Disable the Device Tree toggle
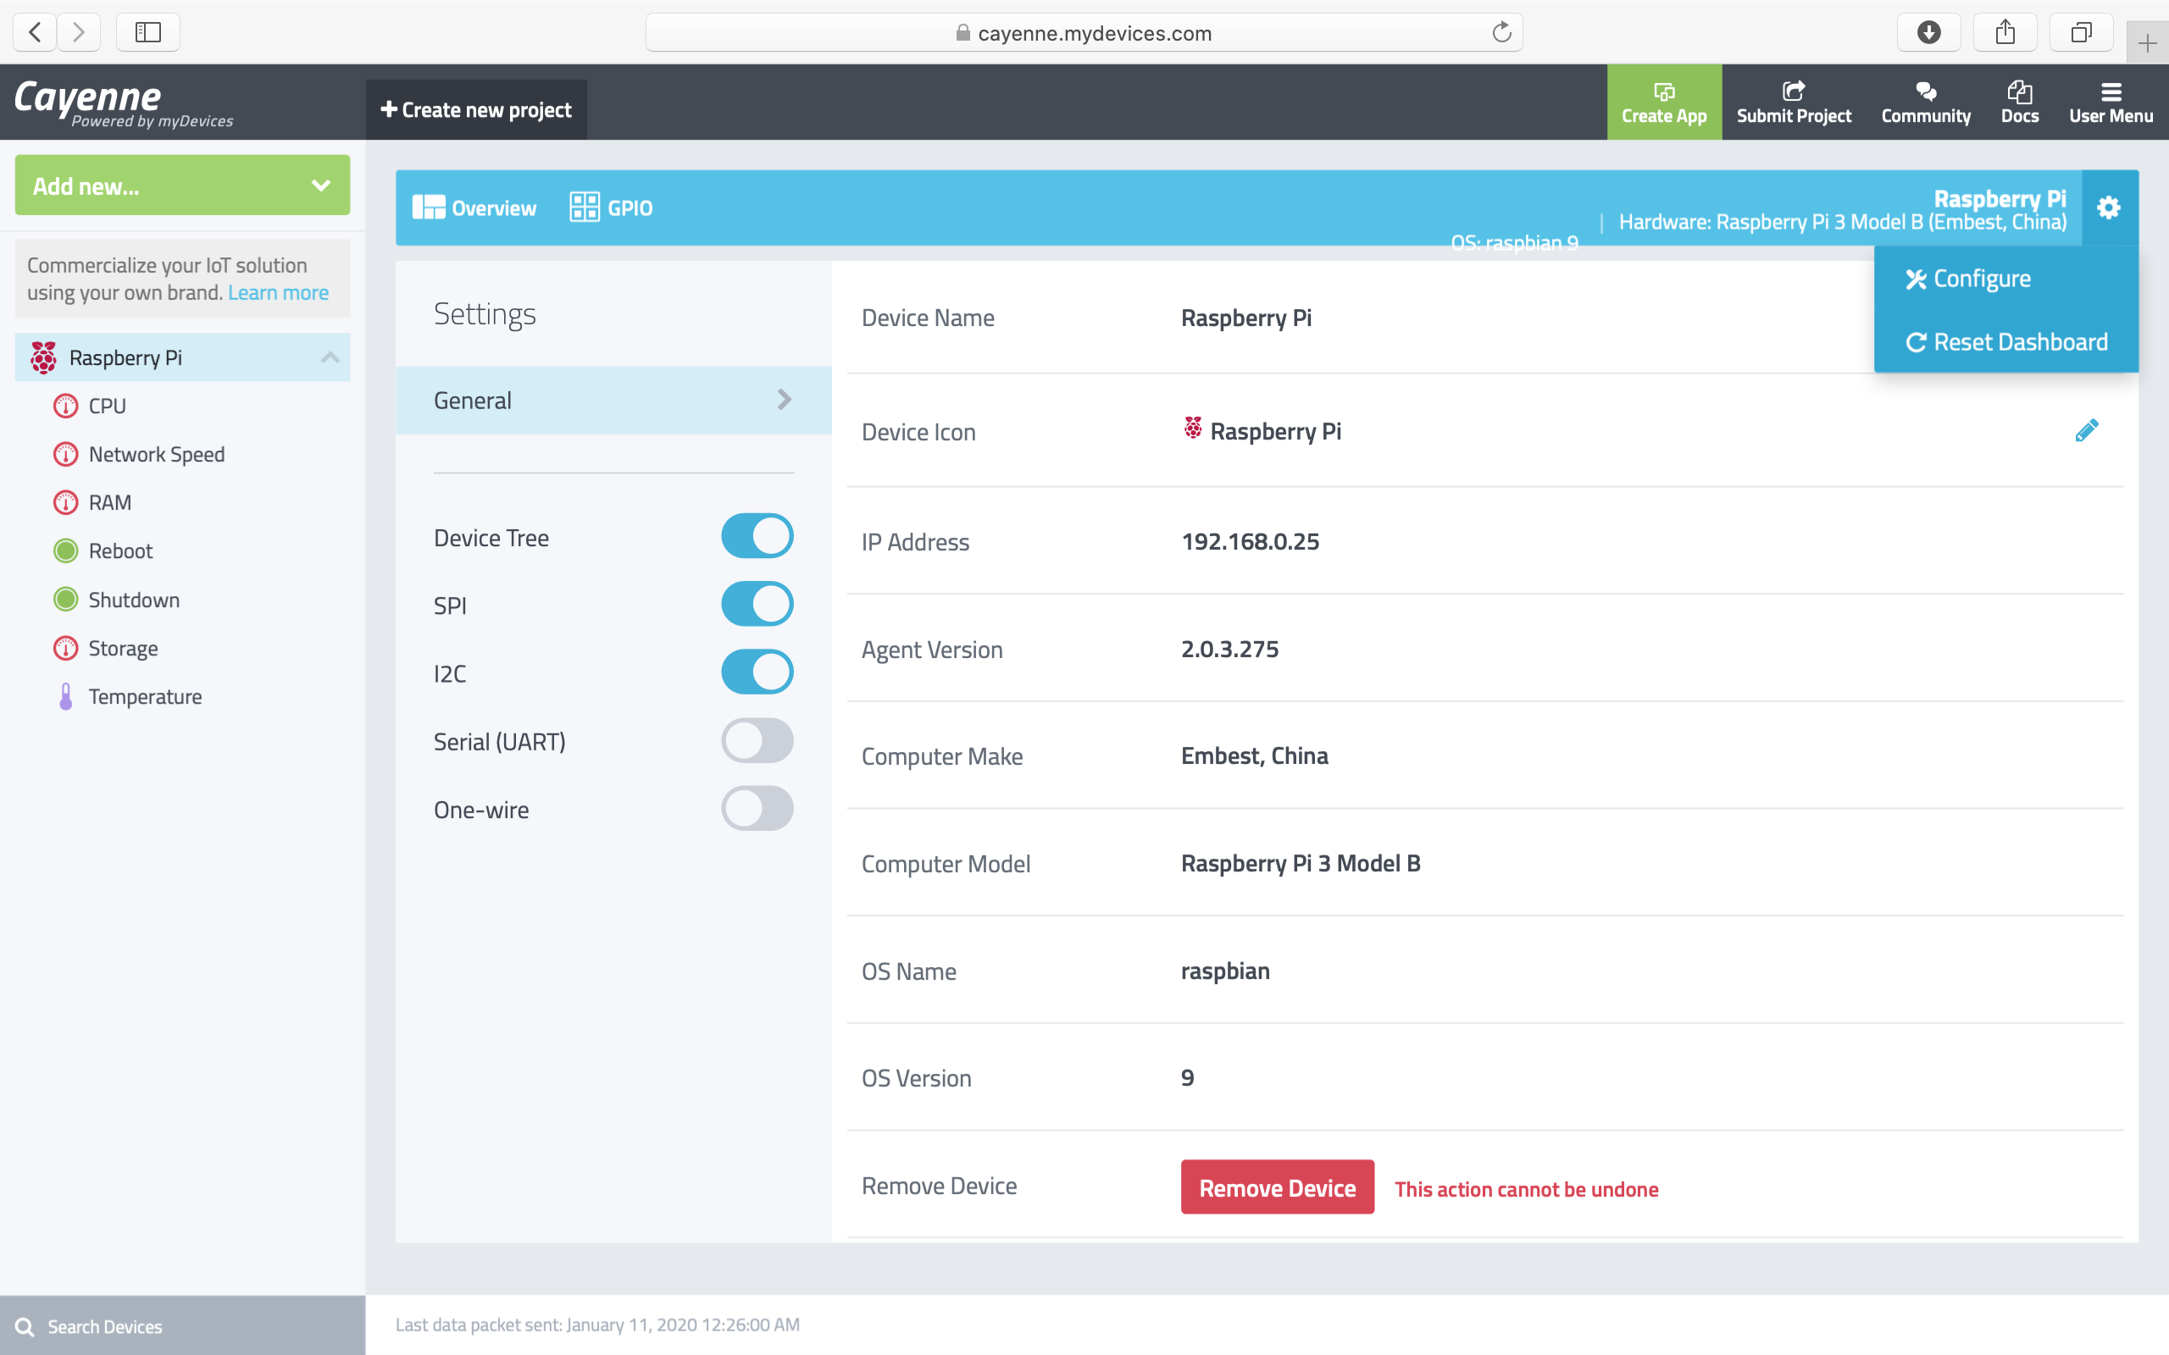The image size is (2169, 1355). pyautogui.click(x=757, y=536)
